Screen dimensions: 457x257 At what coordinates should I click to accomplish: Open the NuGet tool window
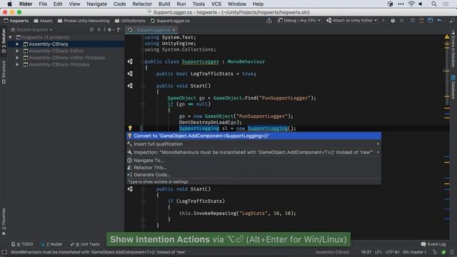51,244
